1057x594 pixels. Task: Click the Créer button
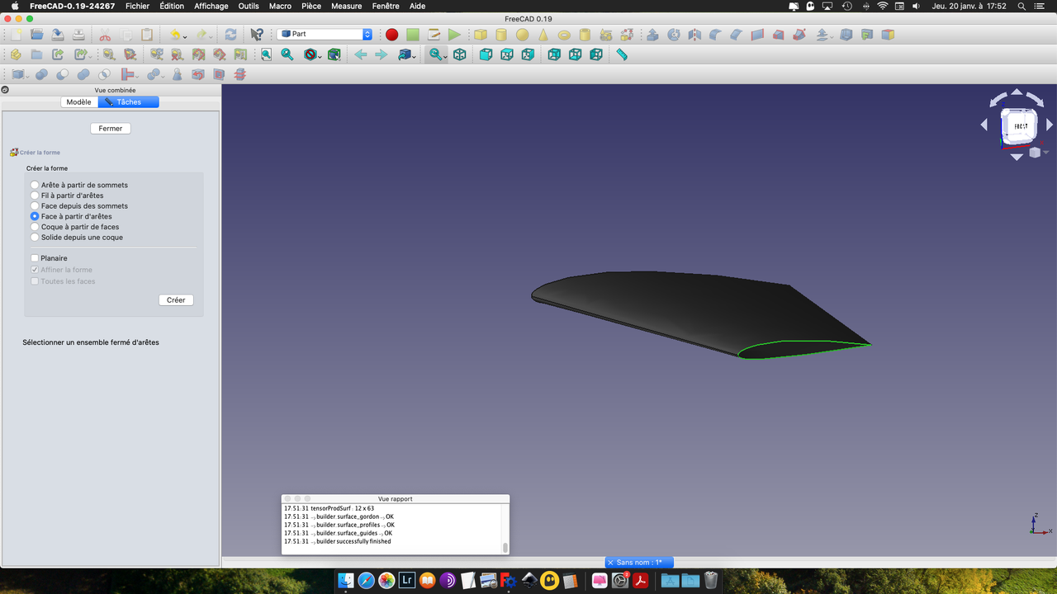[x=176, y=300]
